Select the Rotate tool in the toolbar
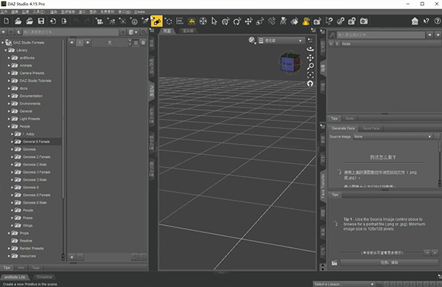Screen dimensions: 442x287 (x=237, y=21)
